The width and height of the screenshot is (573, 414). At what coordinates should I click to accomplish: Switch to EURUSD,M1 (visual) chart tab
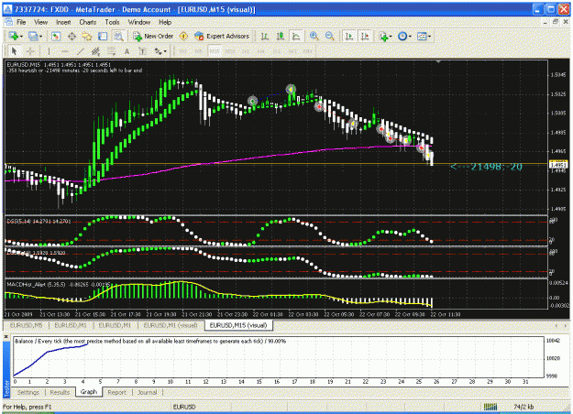(171, 325)
